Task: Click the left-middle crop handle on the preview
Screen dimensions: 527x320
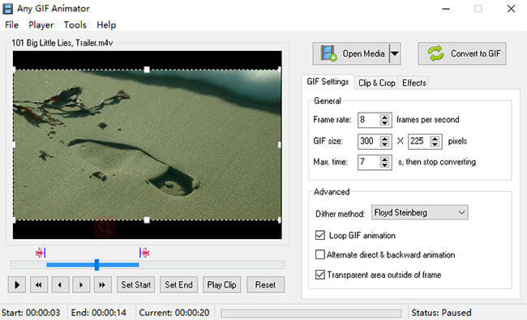Action: tap(14, 145)
